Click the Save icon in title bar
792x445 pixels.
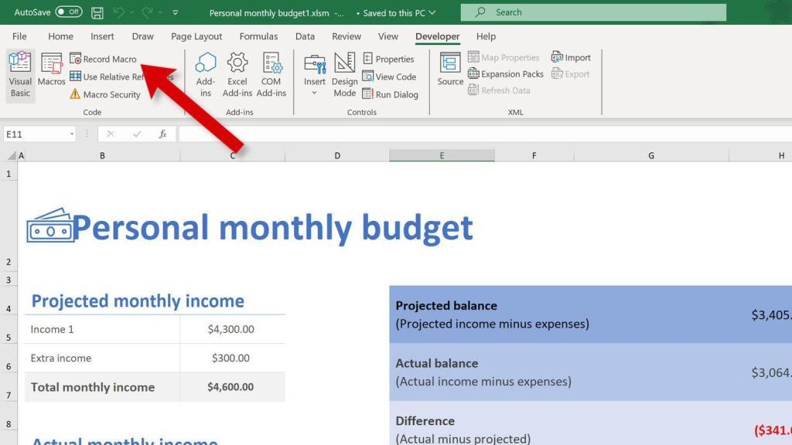[x=97, y=12]
